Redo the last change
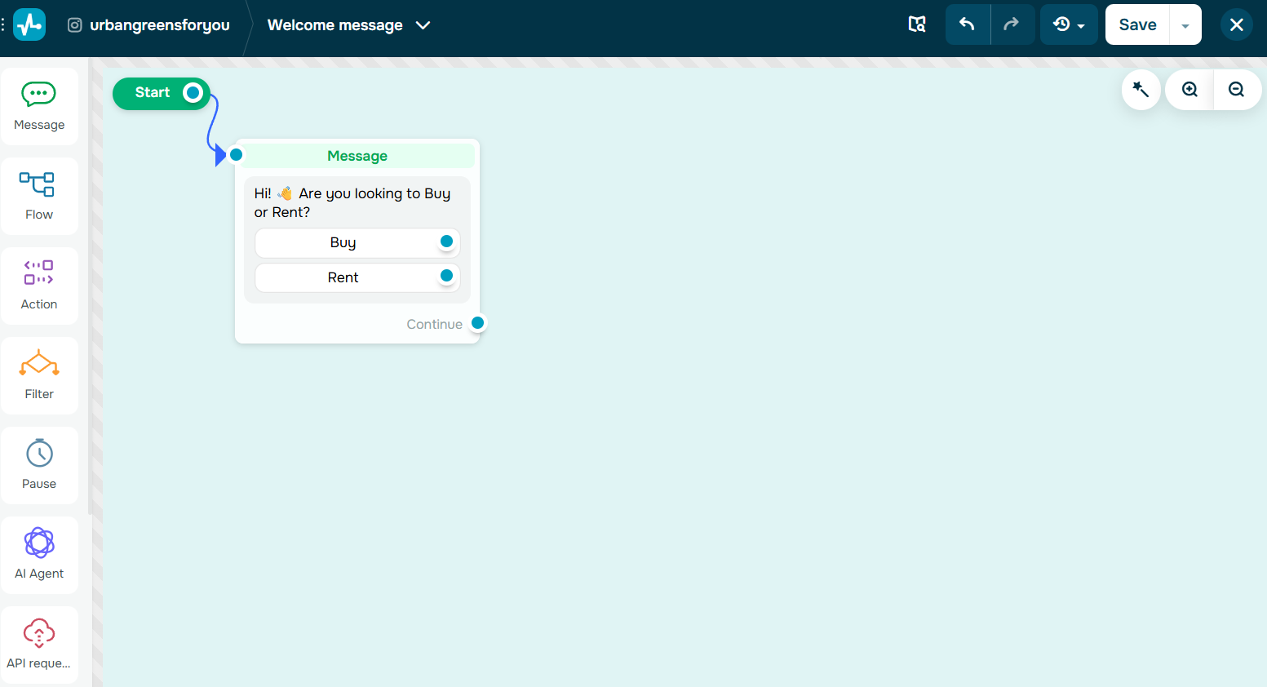The width and height of the screenshot is (1267, 687). [x=1012, y=24]
